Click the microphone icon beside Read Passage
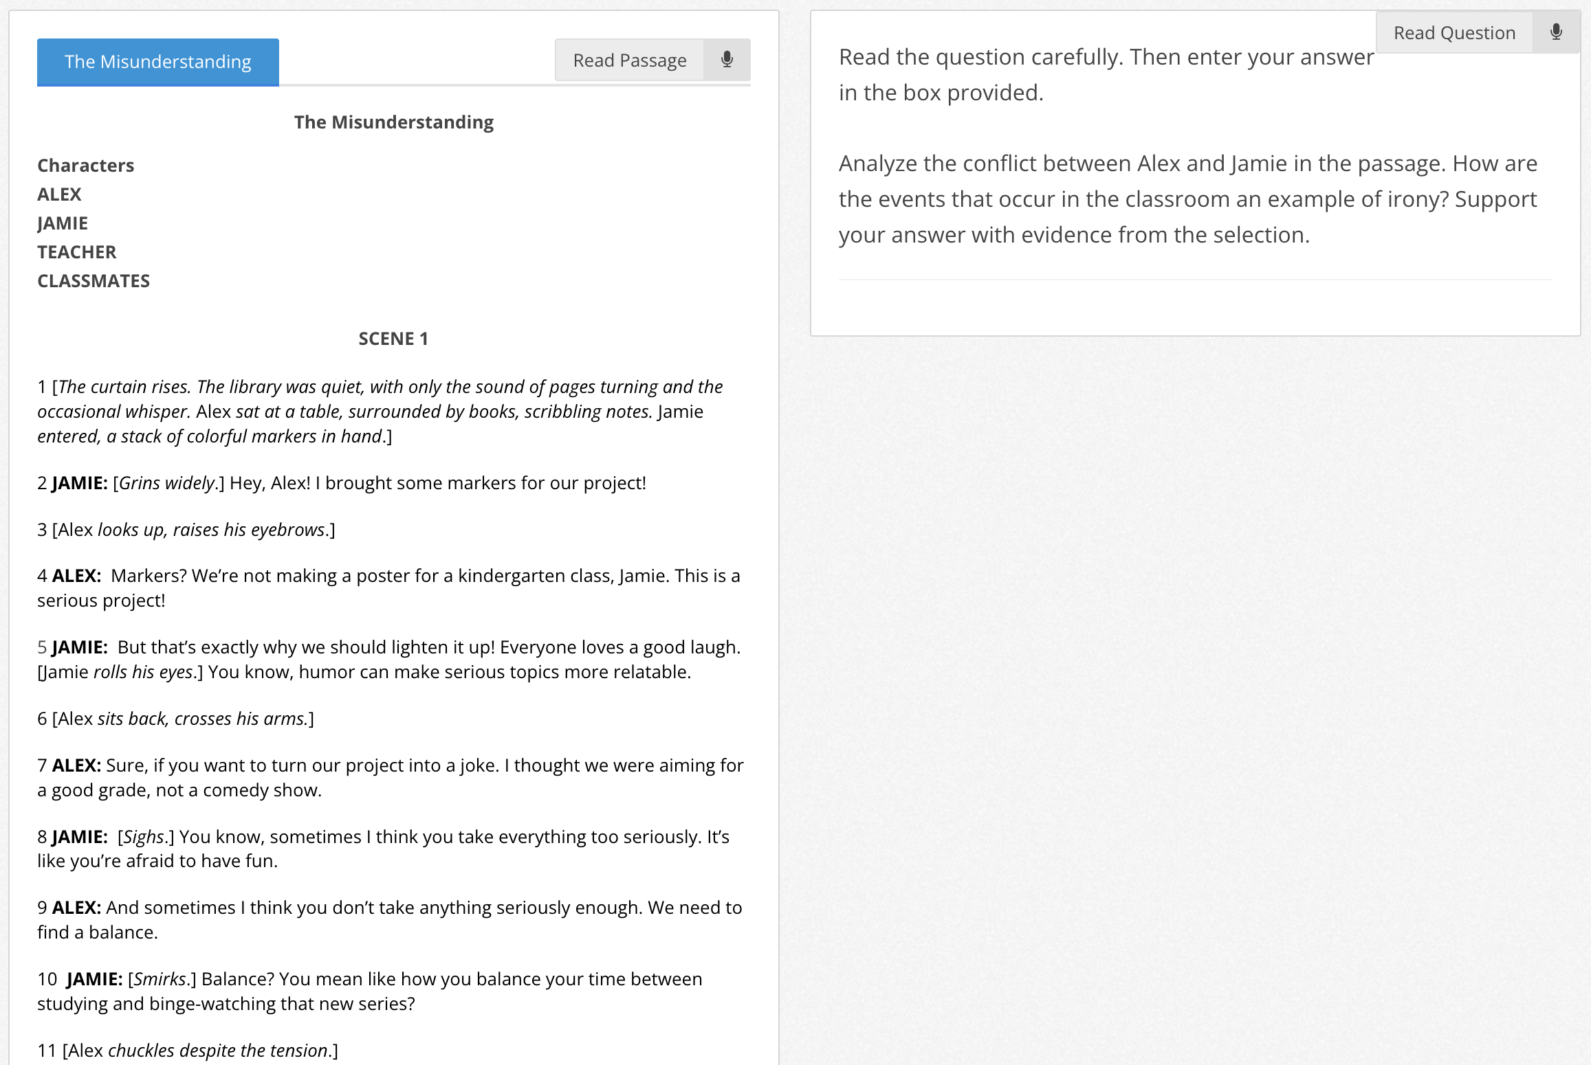This screenshot has height=1065, width=1591. click(727, 60)
